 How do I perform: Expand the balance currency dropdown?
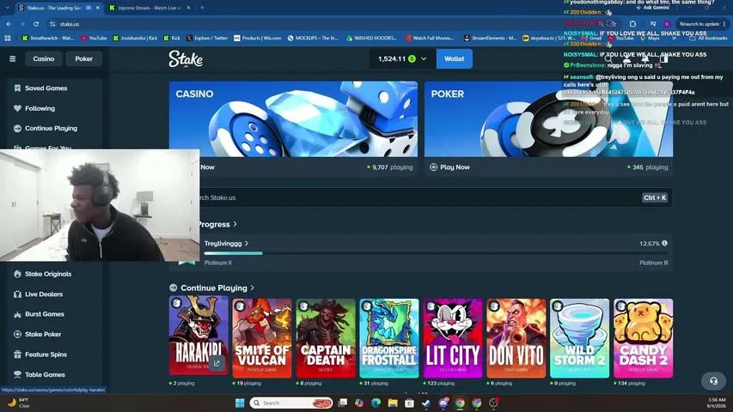tap(424, 59)
